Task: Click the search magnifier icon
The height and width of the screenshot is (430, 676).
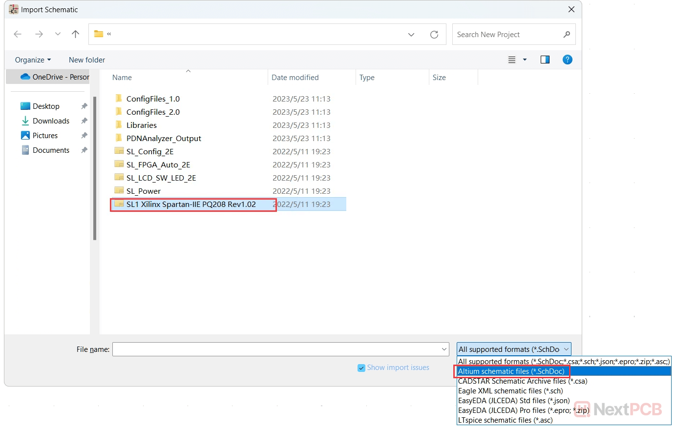Action: [x=567, y=35]
